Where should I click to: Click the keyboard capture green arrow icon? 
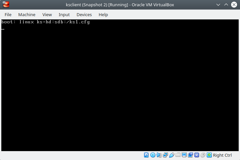pos(209,155)
